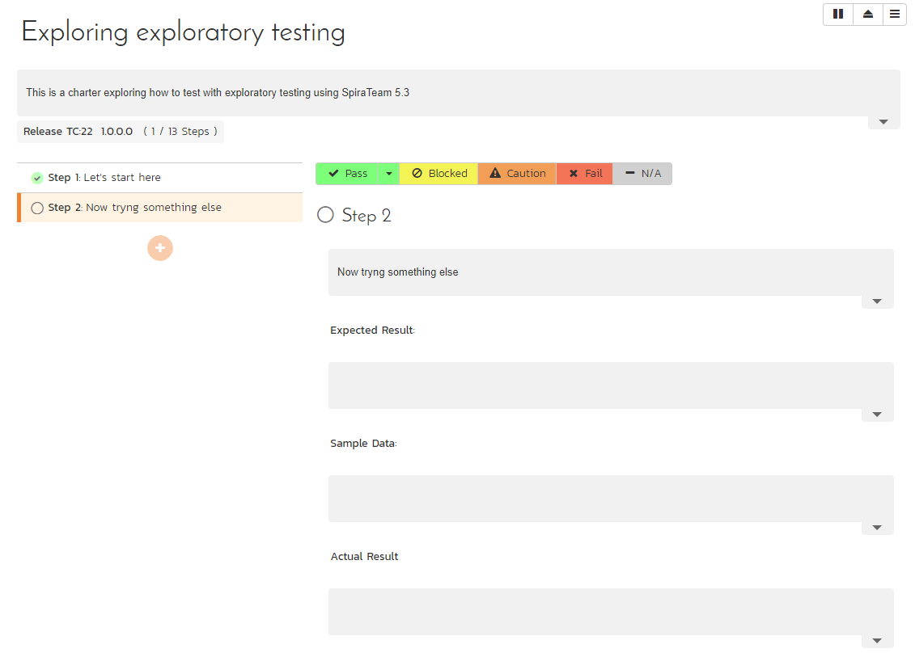Pause the test execution session
The image size is (915, 653).
pyautogui.click(x=837, y=14)
